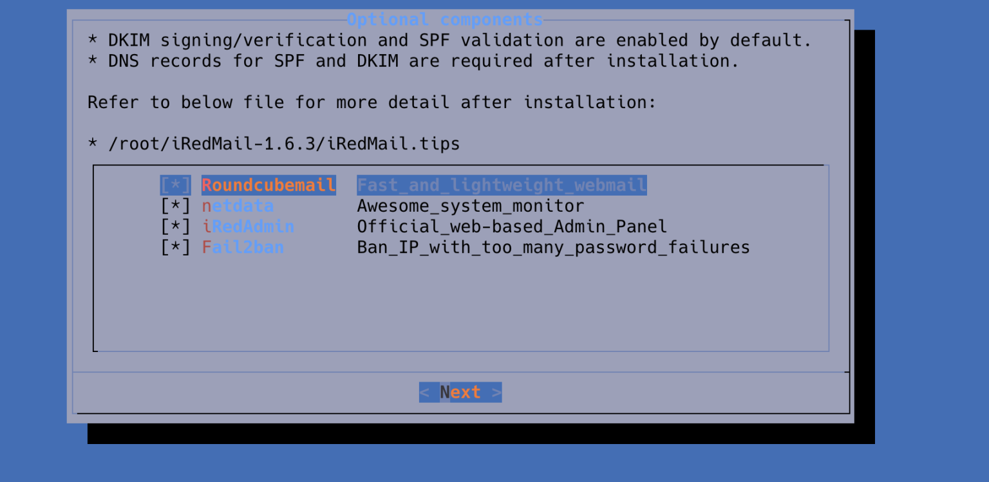Screen dimensions: 989x482
Task: Disable the Fail2ban checkbox
Action: [x=176, y=247]
